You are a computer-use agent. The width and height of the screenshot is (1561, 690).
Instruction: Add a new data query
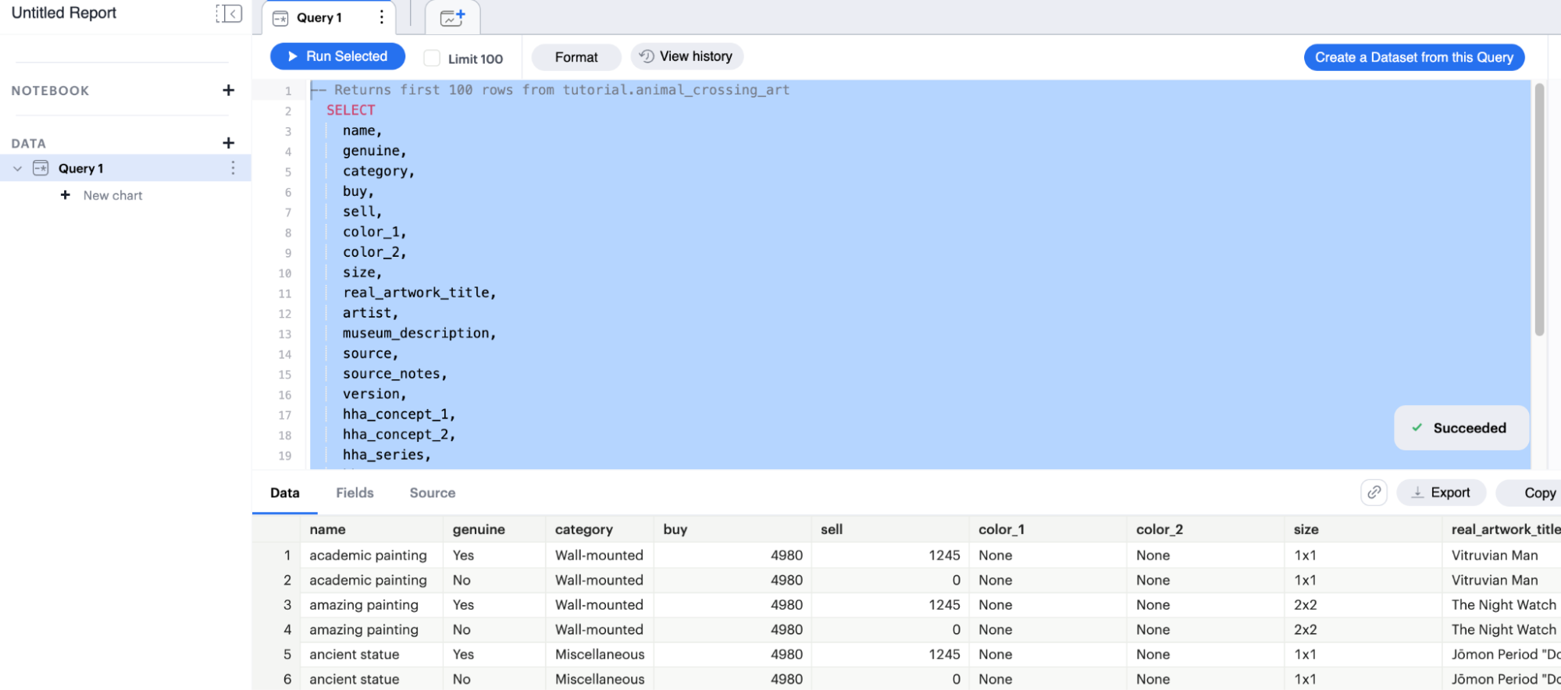click(x=228, y=143)
